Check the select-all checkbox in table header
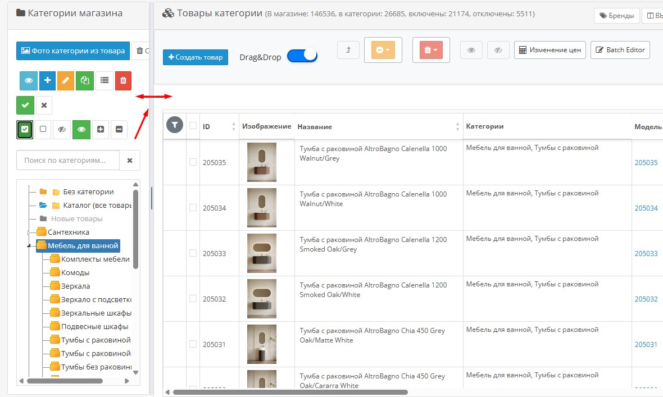The width and height of the screenshot is (663, 397). pyautogui.click(x=193, y=126)
